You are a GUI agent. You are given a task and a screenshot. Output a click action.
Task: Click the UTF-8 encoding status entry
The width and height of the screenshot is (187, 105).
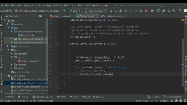pos(154,101)
